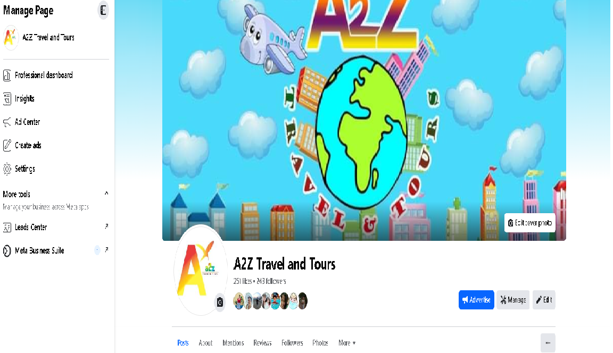
Task: Click the Manage button
Action: coord(513,300)
